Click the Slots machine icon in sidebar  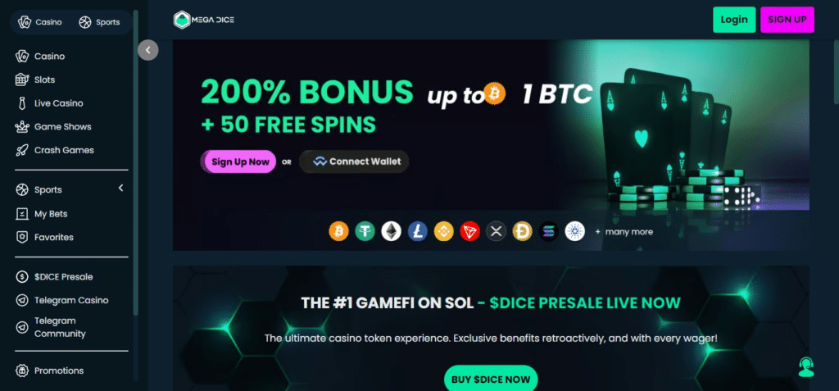point(22,80)
